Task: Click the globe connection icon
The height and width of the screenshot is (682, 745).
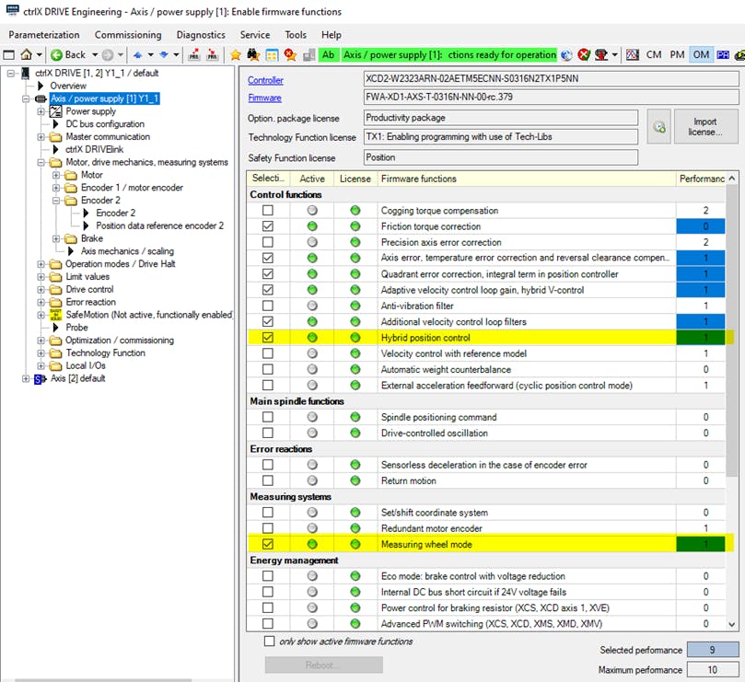Action: pos(566,55)
